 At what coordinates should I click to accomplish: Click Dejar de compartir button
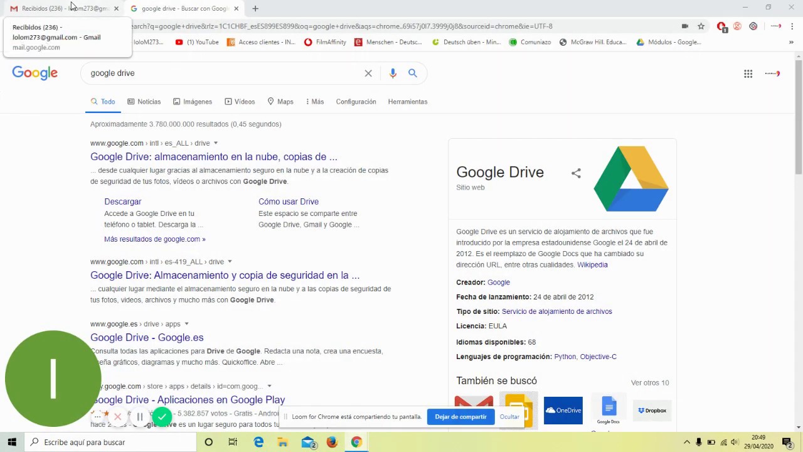pos(460,417)
